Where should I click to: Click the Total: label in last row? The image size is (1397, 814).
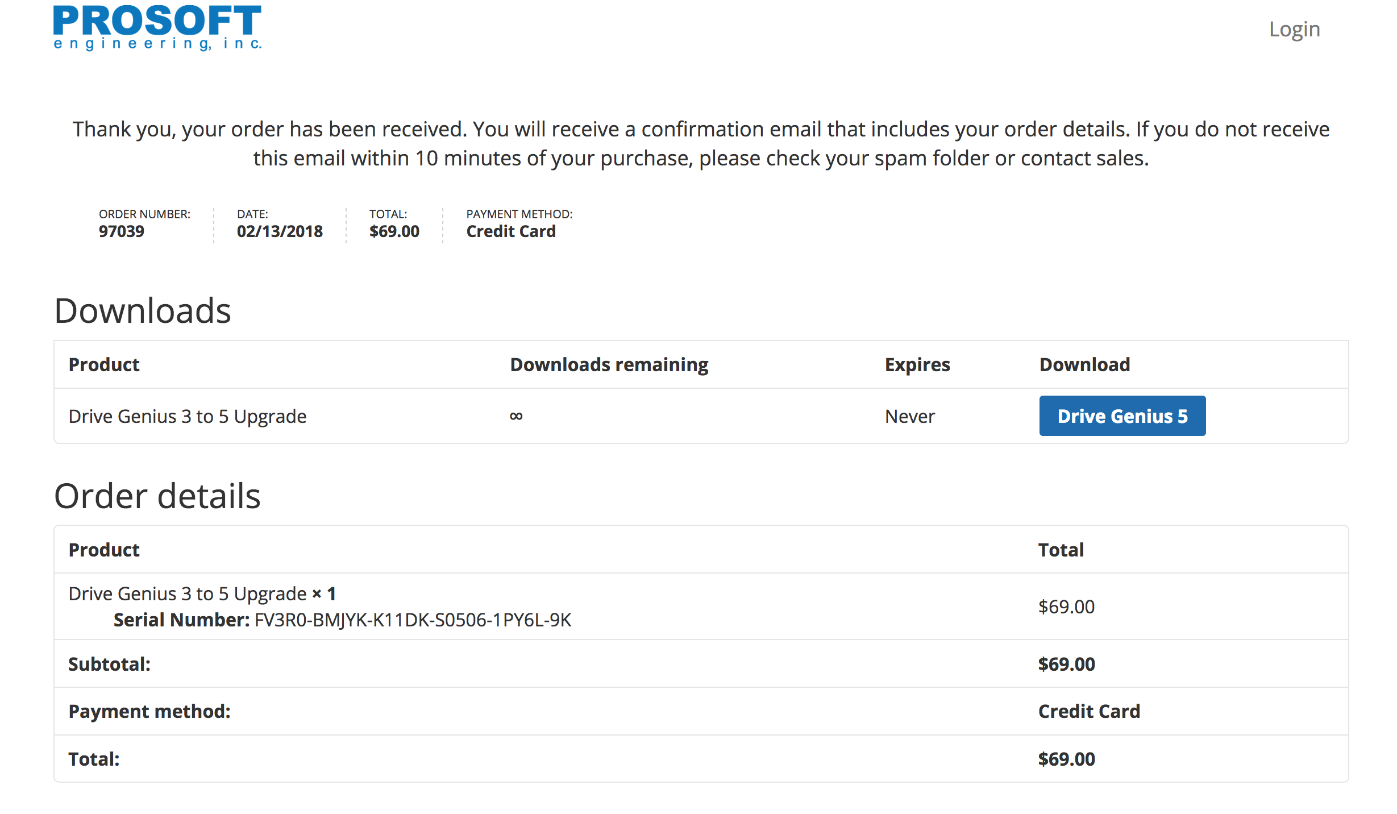tap(94, 759)
